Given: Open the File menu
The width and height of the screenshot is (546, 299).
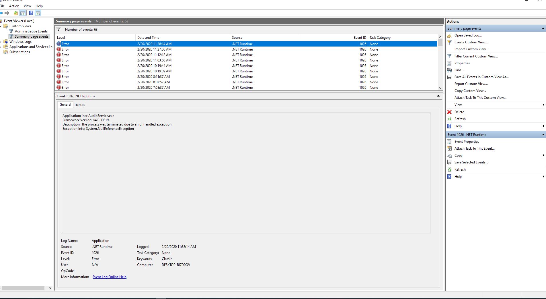Looking at the screenshot, I should (2, 6).
